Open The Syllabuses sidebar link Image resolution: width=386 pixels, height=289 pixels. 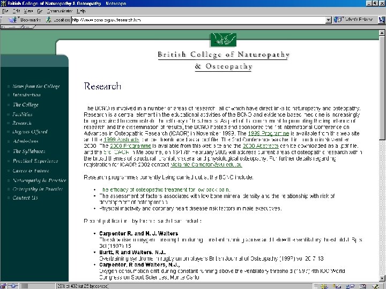tap(29, 151)
